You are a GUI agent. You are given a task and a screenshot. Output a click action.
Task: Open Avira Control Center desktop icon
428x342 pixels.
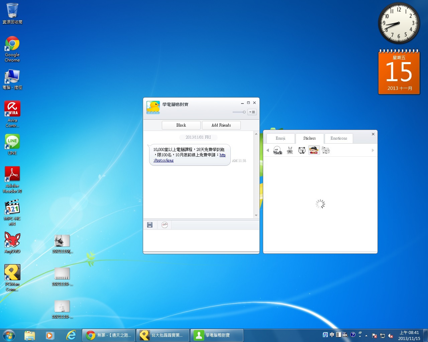tap(12, 114)
